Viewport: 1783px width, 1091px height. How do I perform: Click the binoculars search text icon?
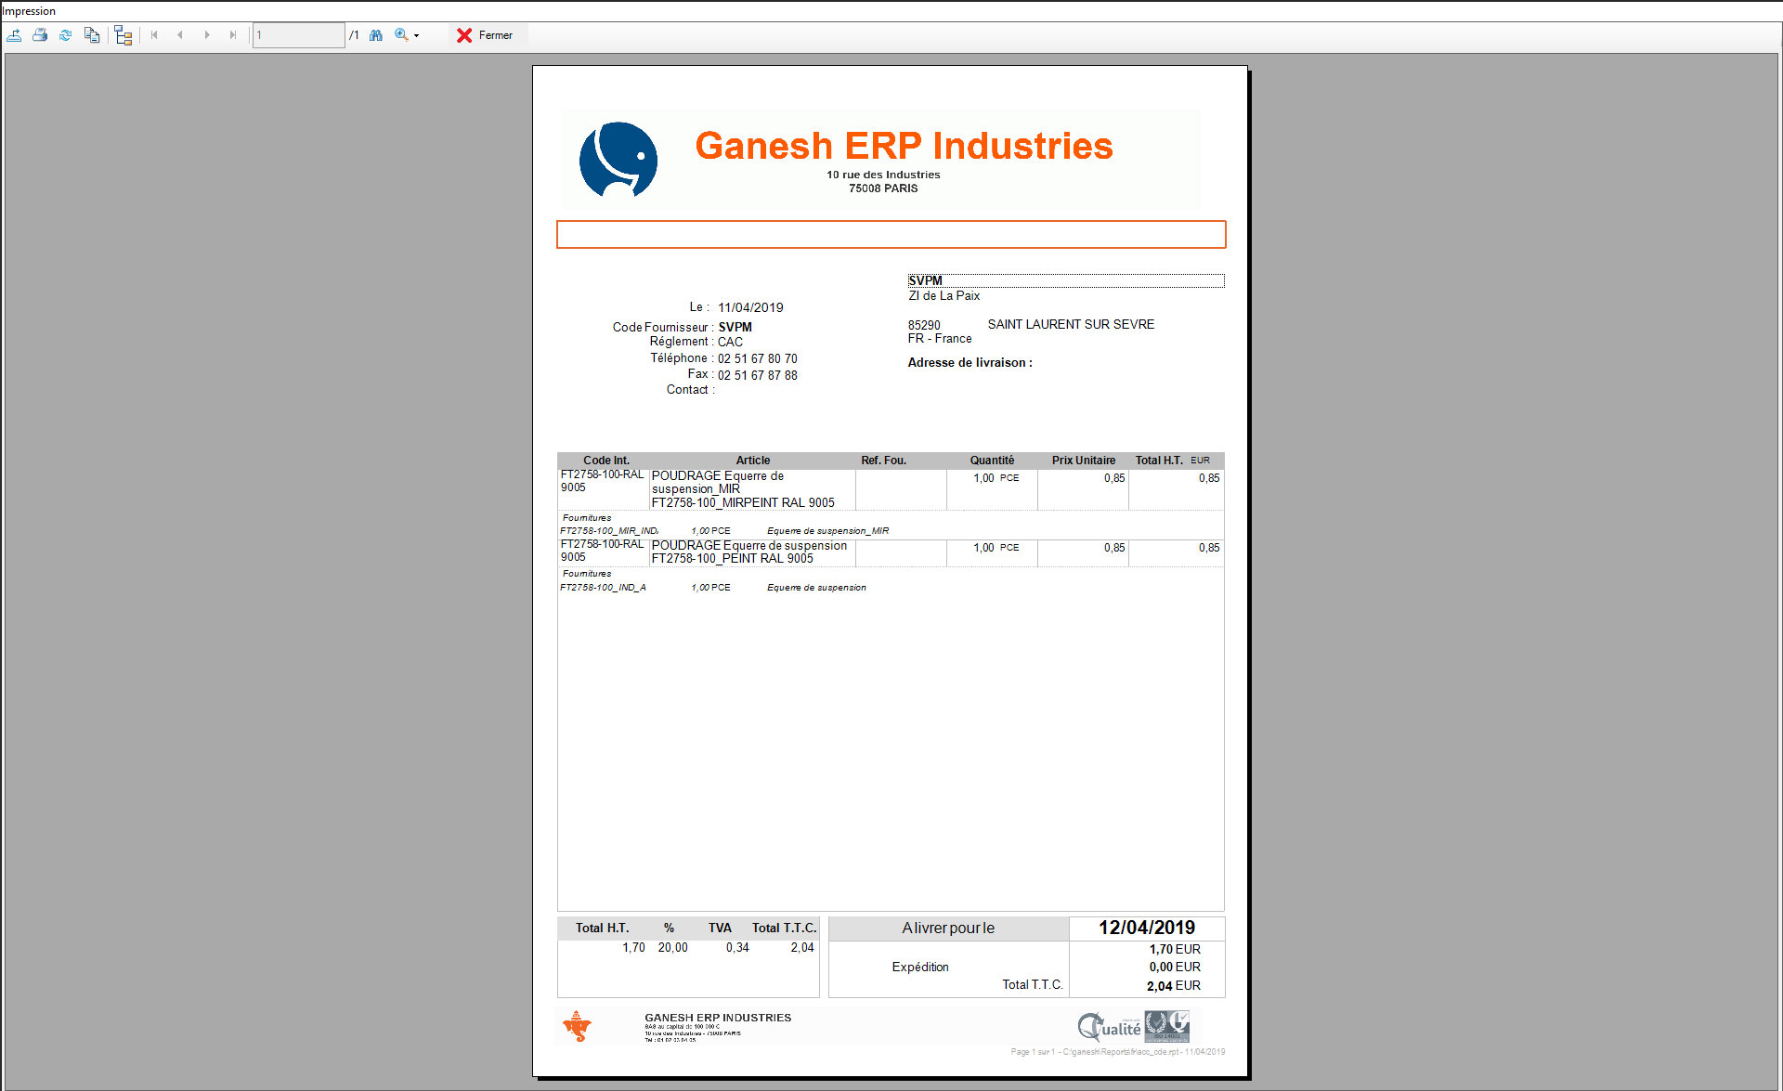coord(376,35)
